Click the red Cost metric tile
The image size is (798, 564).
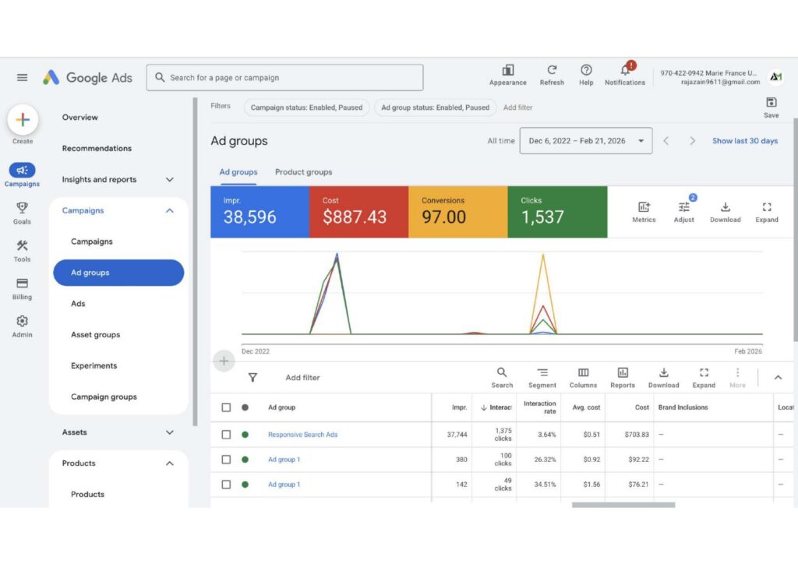pos(358,212)
